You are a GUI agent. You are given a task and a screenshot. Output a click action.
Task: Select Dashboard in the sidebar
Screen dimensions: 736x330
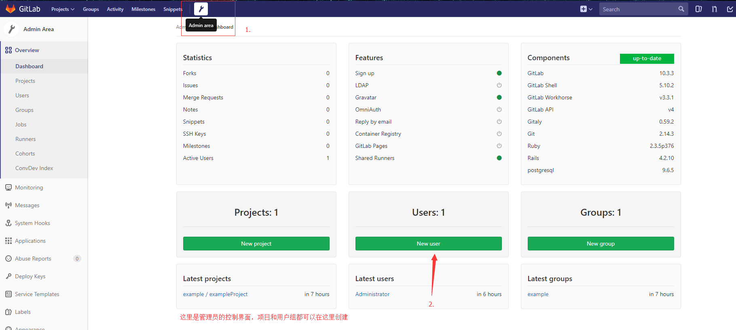tap(44, 66)
